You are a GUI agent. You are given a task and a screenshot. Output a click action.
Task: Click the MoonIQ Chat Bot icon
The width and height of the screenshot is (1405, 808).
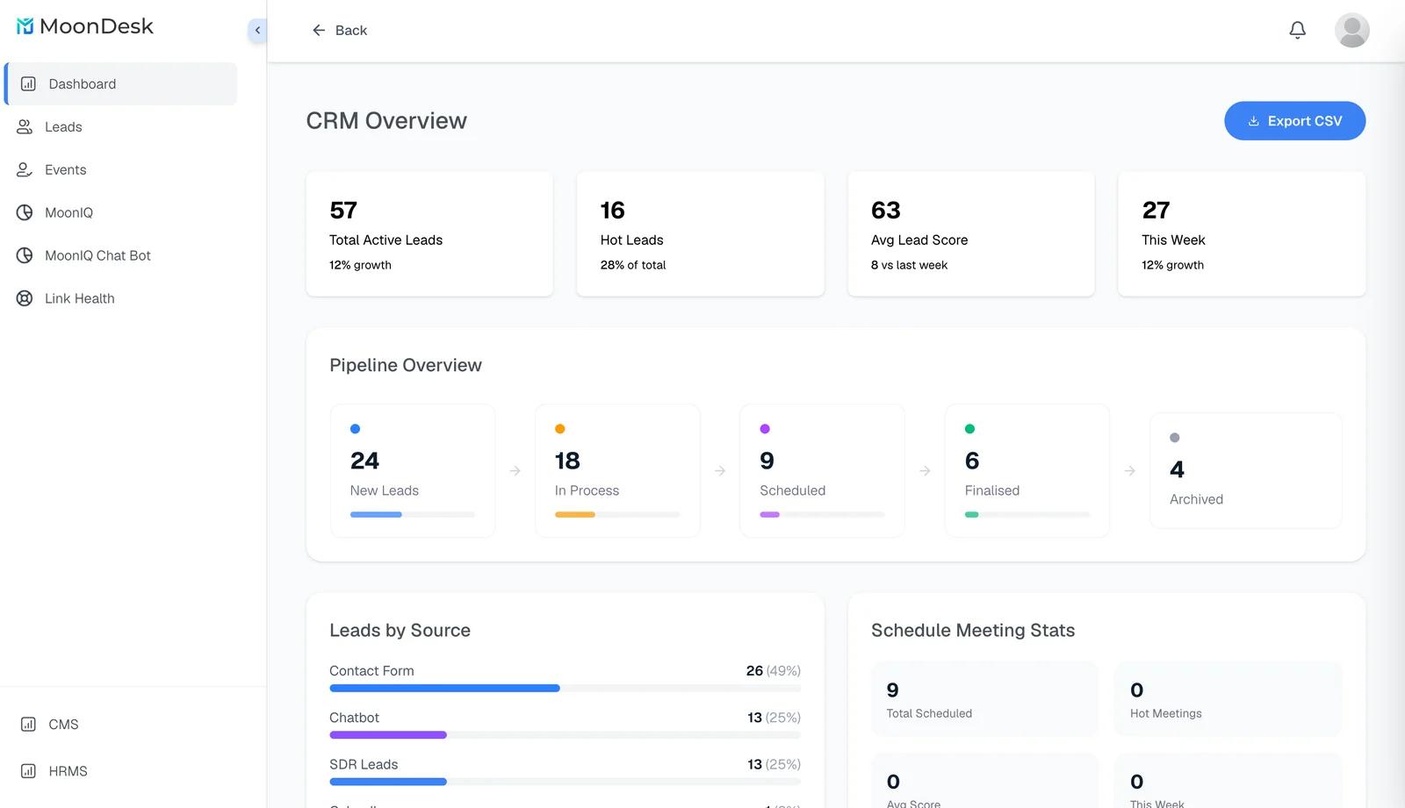25,256
